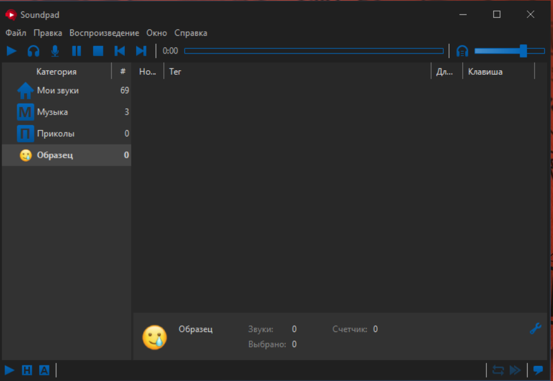Viewport: 553px width, 381px height.
Task: Toggle the H hotkeys button in status bar
Action: (x=27, y=370)
